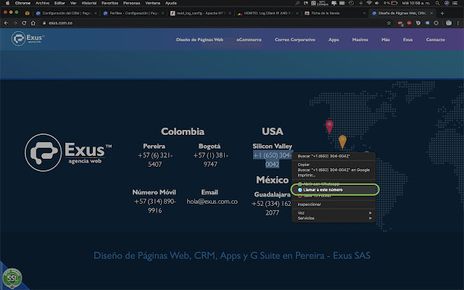This screenshot has height=290, width=464.
Task: Click the site lock icon in address bar
Action: pos(44,22)
